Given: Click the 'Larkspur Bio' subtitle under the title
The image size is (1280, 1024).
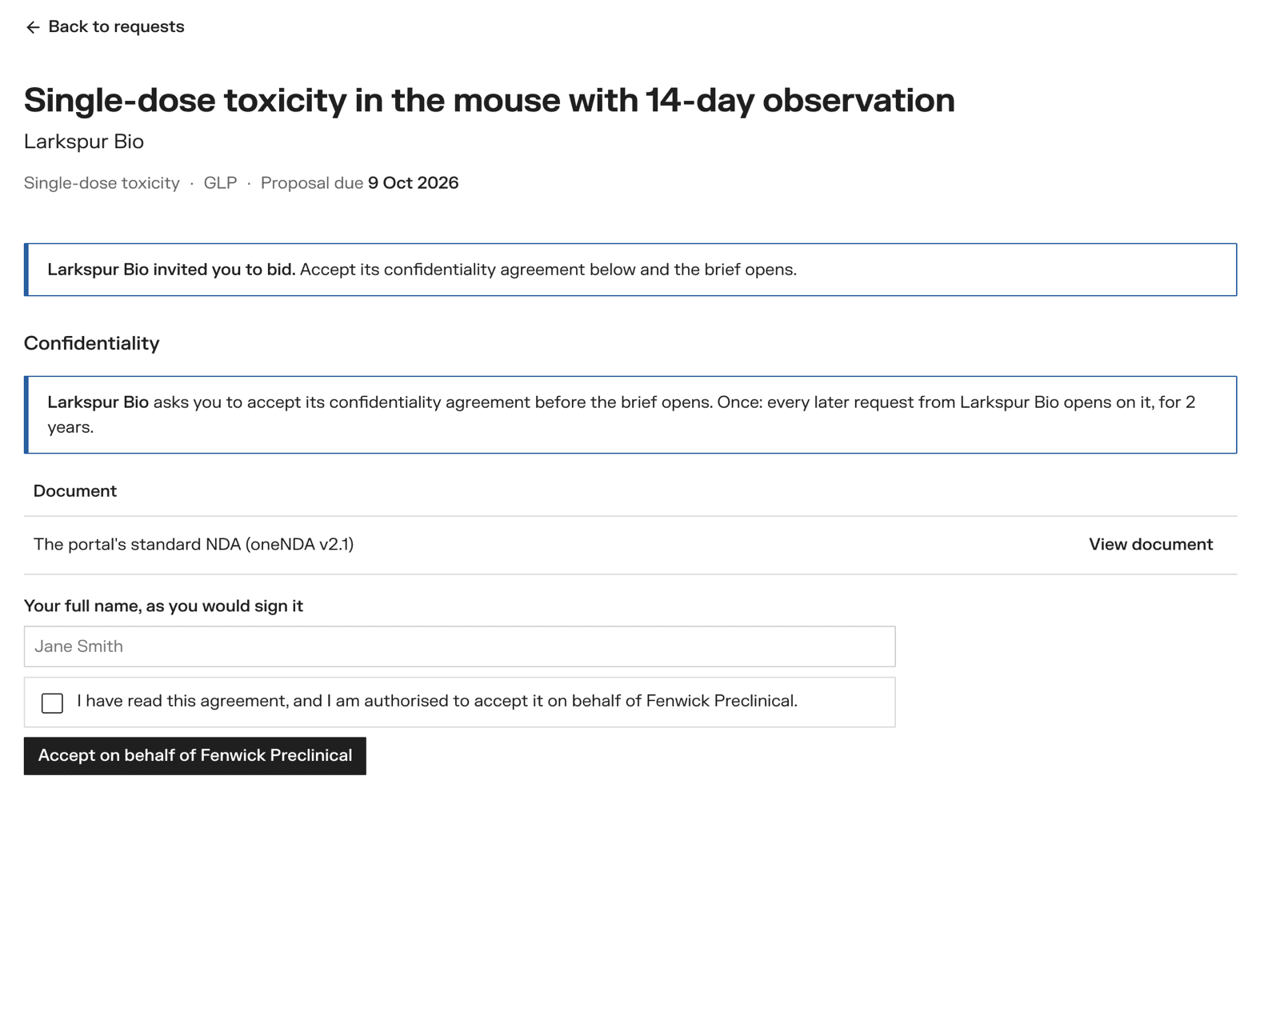Looking at the screenshot, I should 84,142.
